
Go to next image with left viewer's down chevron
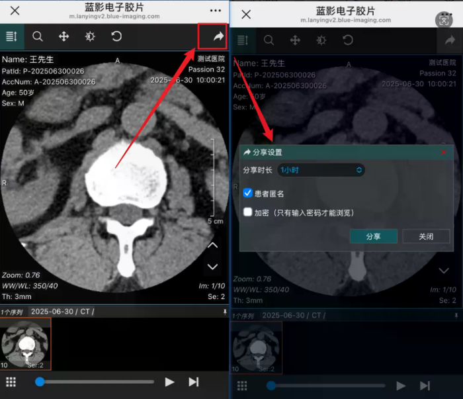213,267
